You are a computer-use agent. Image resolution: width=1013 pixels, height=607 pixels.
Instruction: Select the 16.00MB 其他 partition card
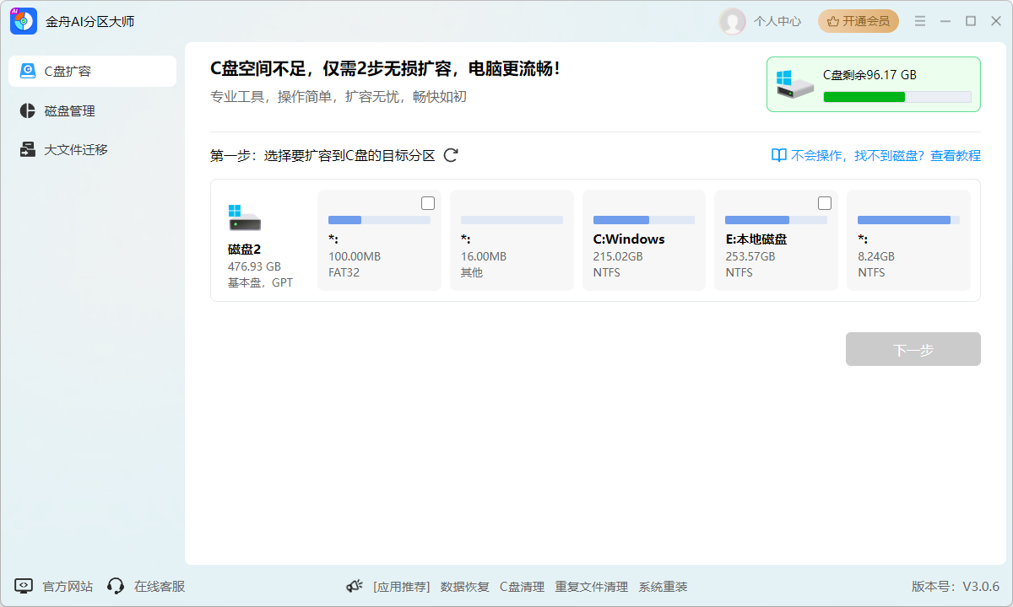(512, 240)
